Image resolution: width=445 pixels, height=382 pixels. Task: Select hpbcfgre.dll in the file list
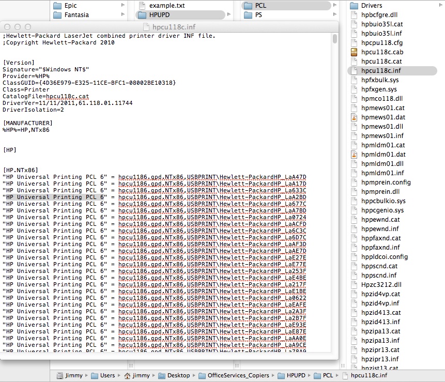(x=379, y=15)
